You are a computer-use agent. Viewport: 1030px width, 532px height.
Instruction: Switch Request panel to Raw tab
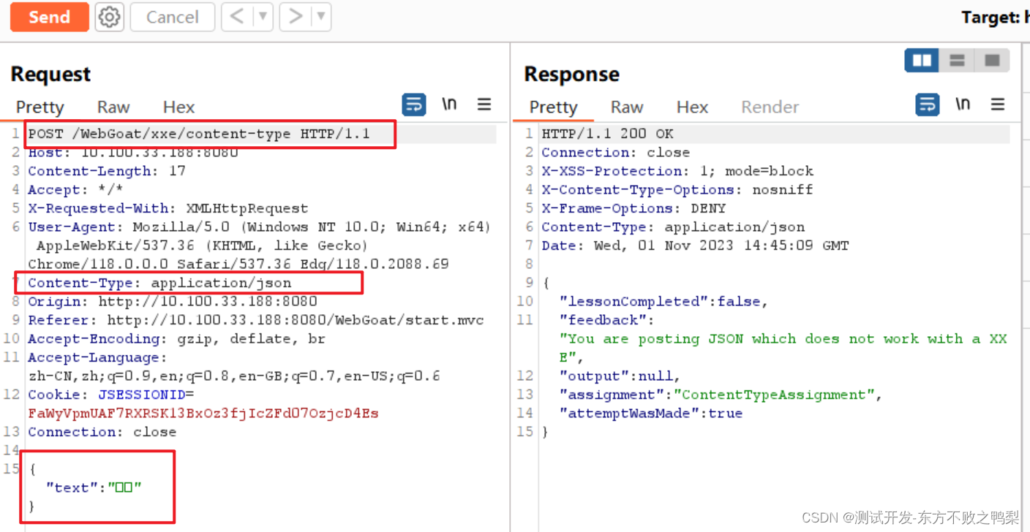[x=113, y=107]
